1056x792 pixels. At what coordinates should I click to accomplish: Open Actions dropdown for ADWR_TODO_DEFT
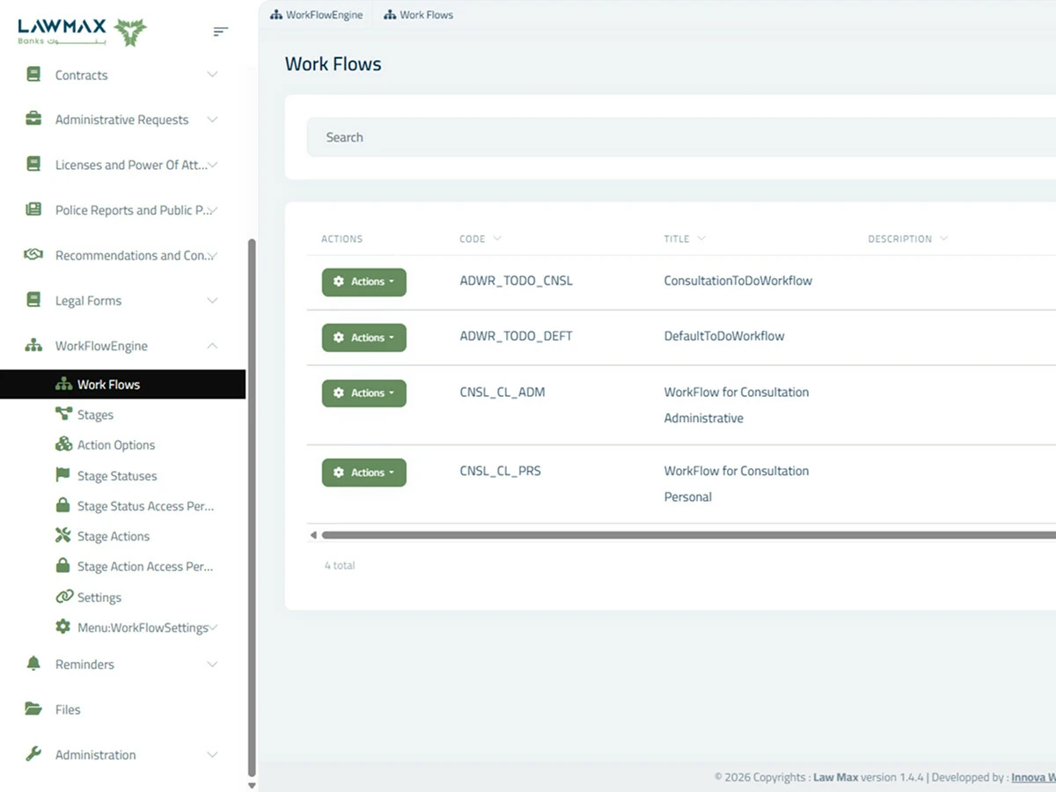[x=363, y=337]
